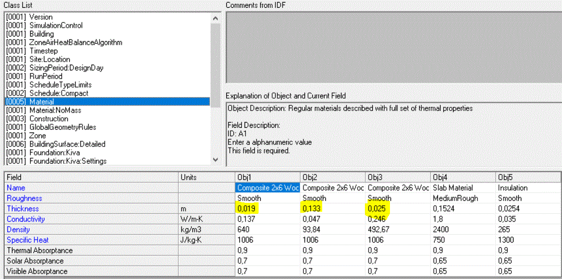Select thickness value 0,019
Image resolution: width=562 pixels, height=279 pixels.
(268, 209)
